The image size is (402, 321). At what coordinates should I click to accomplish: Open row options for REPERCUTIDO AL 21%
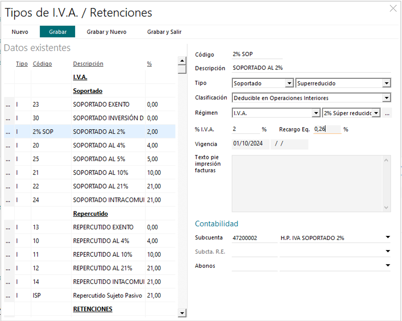click(x=8, y=269)
